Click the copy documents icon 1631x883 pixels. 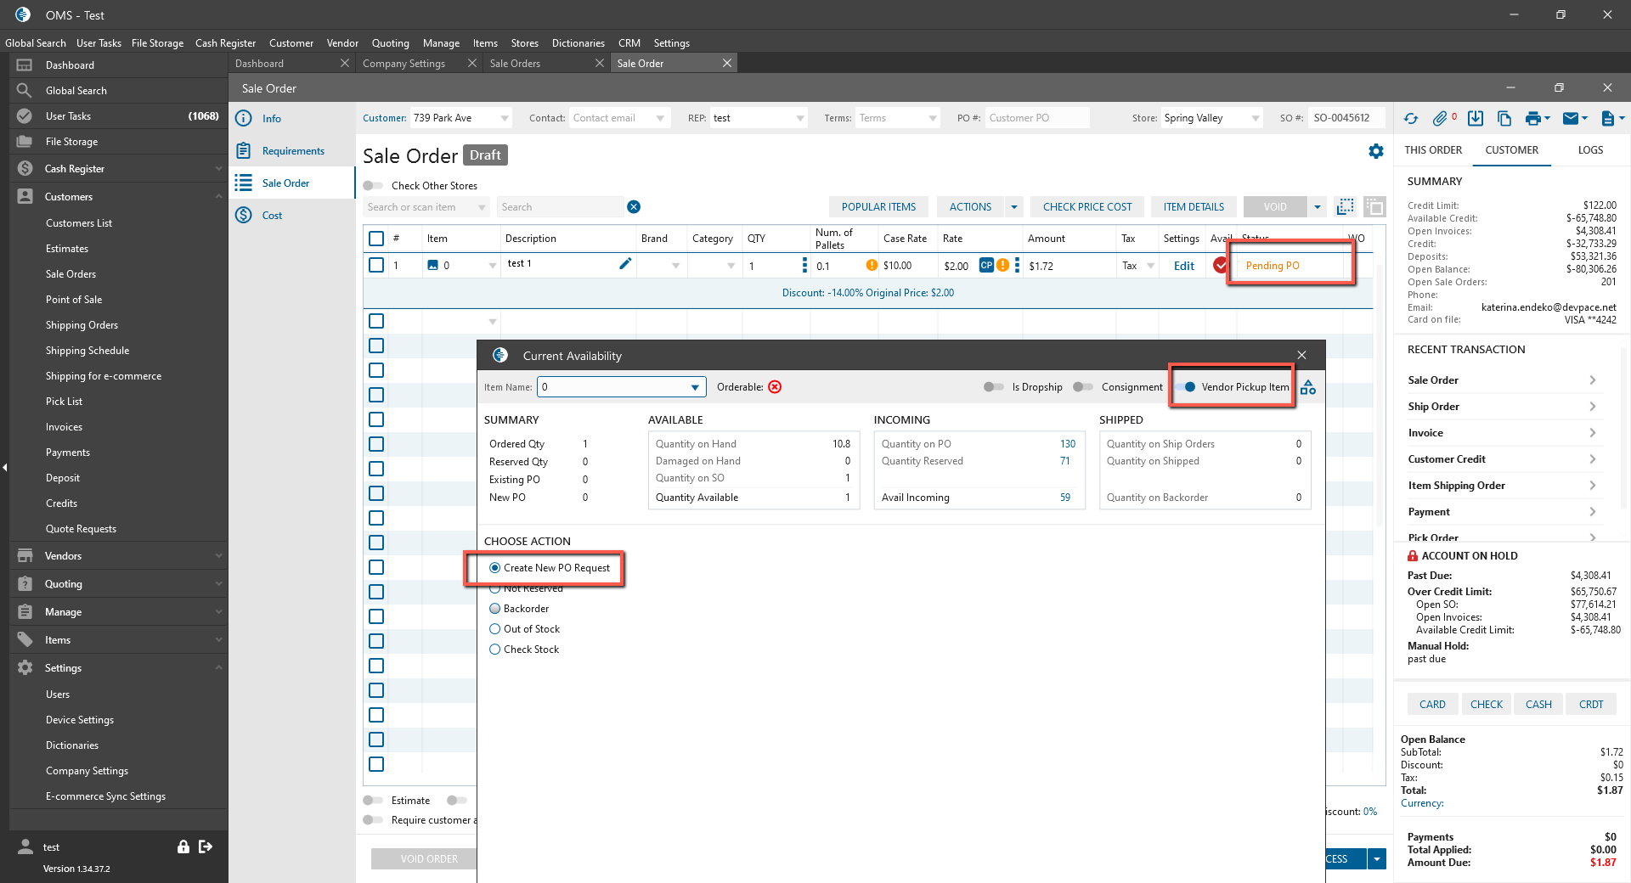[1504, 119]
